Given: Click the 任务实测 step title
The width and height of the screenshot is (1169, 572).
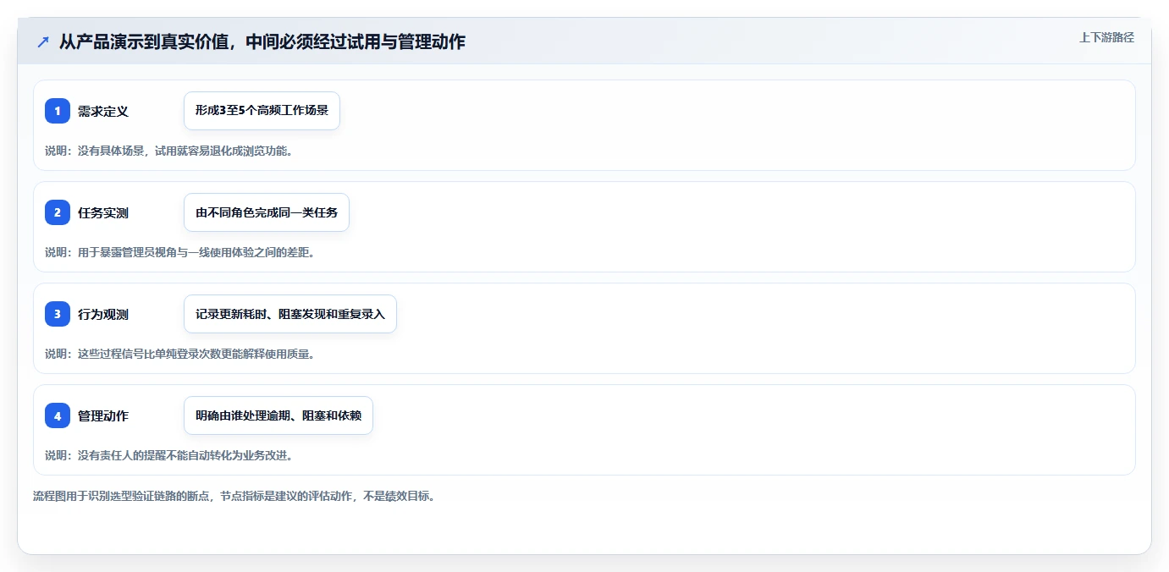Looking at the screenshot, I should [103, 212].
